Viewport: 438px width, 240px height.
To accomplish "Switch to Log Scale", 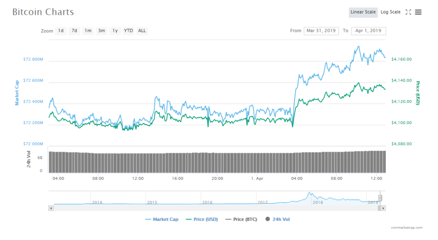I will coord(391,12).
